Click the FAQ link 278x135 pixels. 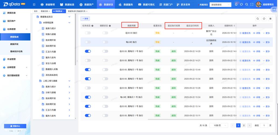11,131
